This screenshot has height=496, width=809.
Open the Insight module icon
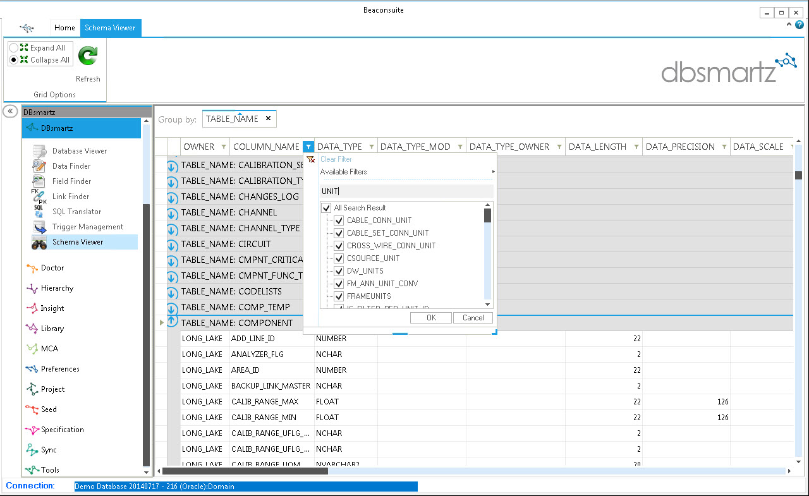coord(32,308)
